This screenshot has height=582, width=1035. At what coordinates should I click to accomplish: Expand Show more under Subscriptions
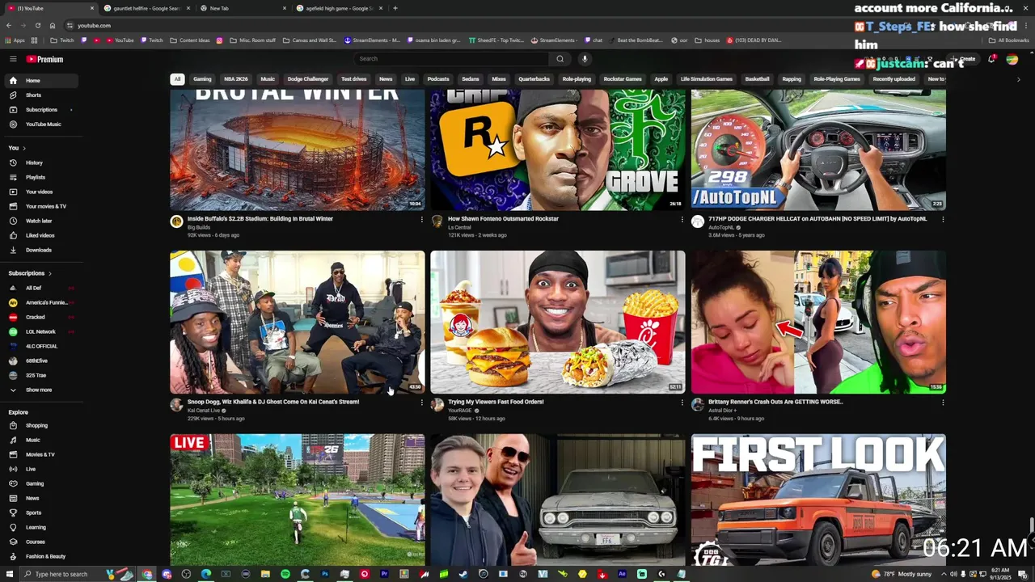coord(40,390)
